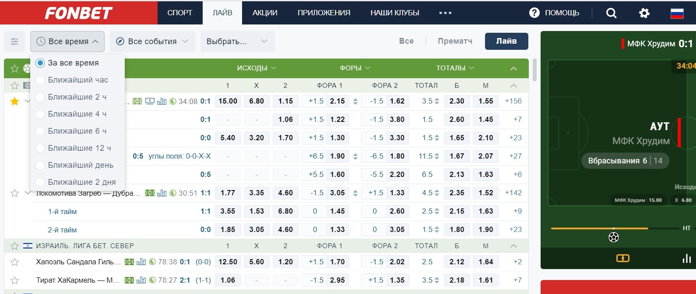Open the statistics icon for Lokomotiva Zagreb match
Viewport: 696px width, 294px height.
[162, 193]
